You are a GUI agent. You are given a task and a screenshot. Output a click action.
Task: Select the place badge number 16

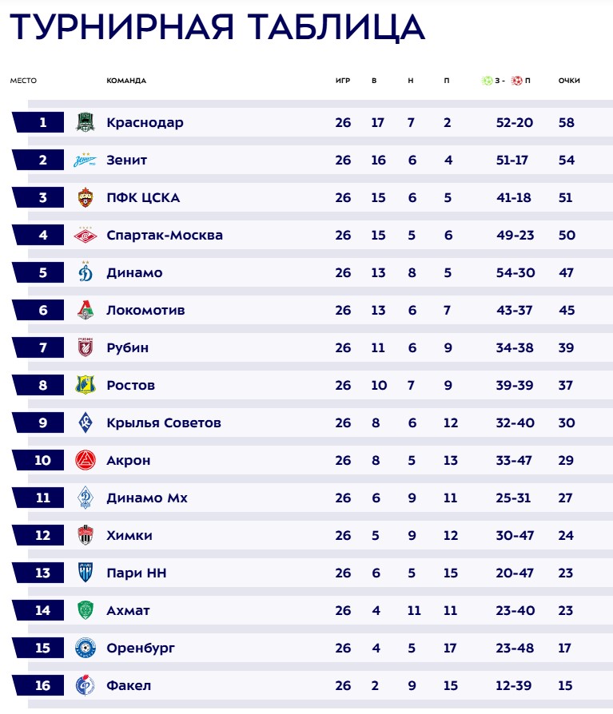coord(44,685)
